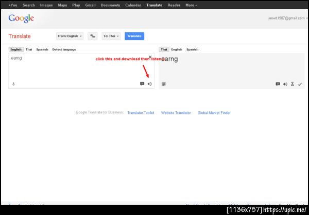The height and width of the screenshot is (215, 309).
Task: Click the translated text 'earng'
Action: [x=169, y=59]
